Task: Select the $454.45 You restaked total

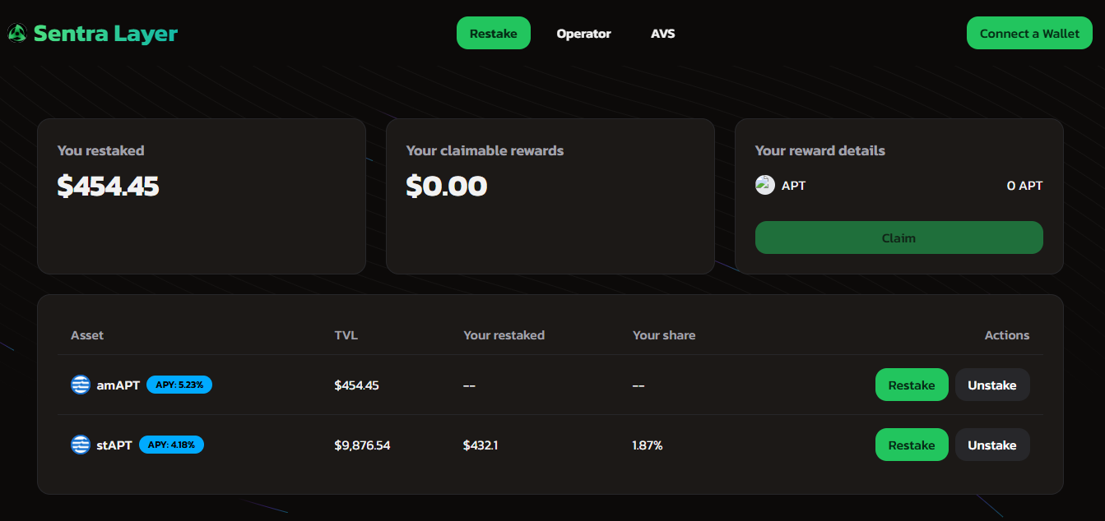Action: 108,187
